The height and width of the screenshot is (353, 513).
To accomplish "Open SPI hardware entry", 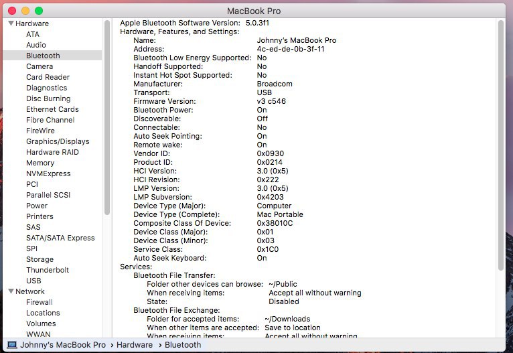I will [31, 249].
